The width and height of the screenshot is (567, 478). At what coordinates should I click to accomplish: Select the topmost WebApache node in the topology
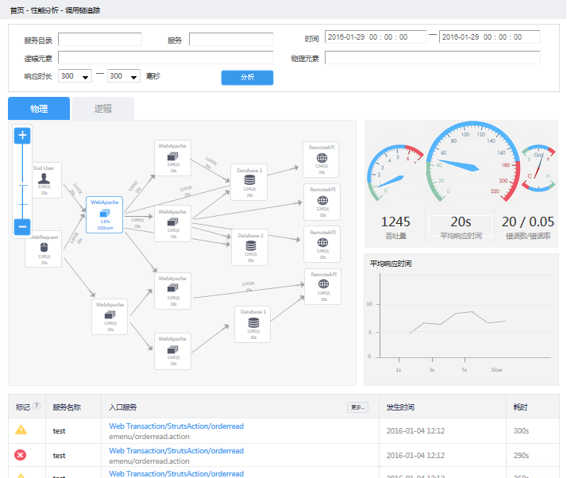[172, 158]
